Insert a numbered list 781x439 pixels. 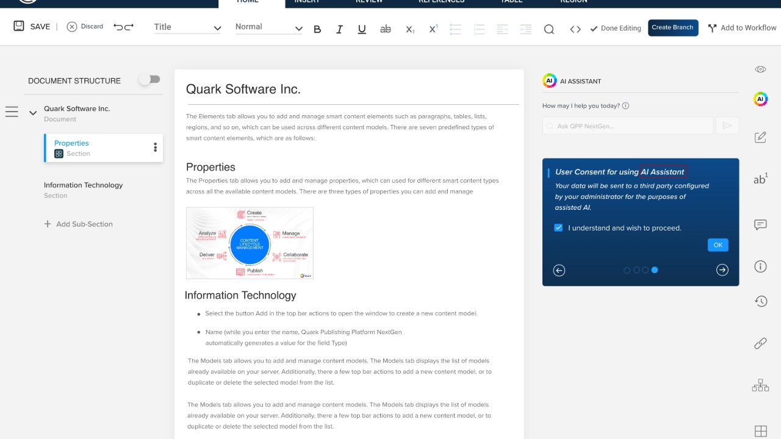[x=479, y=29]
